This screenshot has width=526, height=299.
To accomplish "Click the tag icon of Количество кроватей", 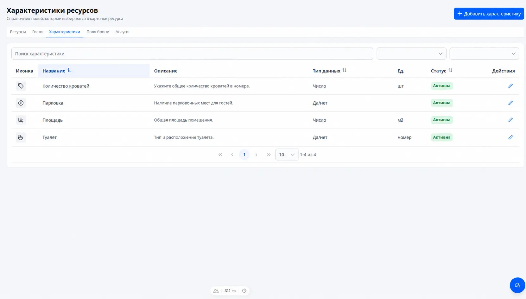I will click(21, 86).
